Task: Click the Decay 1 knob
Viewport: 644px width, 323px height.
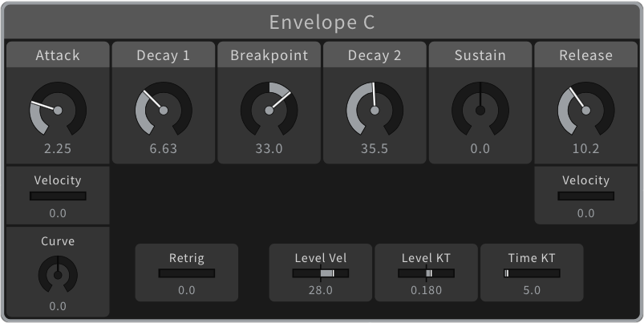Action: (x=164, y=110)
